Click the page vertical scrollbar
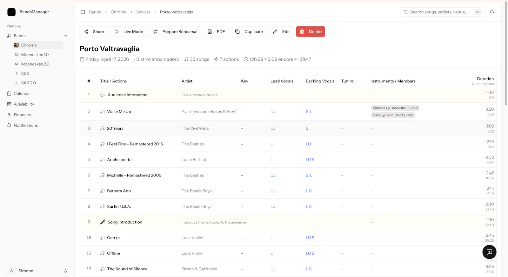This screenshot has height=277, width=508. click(x=506, y=54)
